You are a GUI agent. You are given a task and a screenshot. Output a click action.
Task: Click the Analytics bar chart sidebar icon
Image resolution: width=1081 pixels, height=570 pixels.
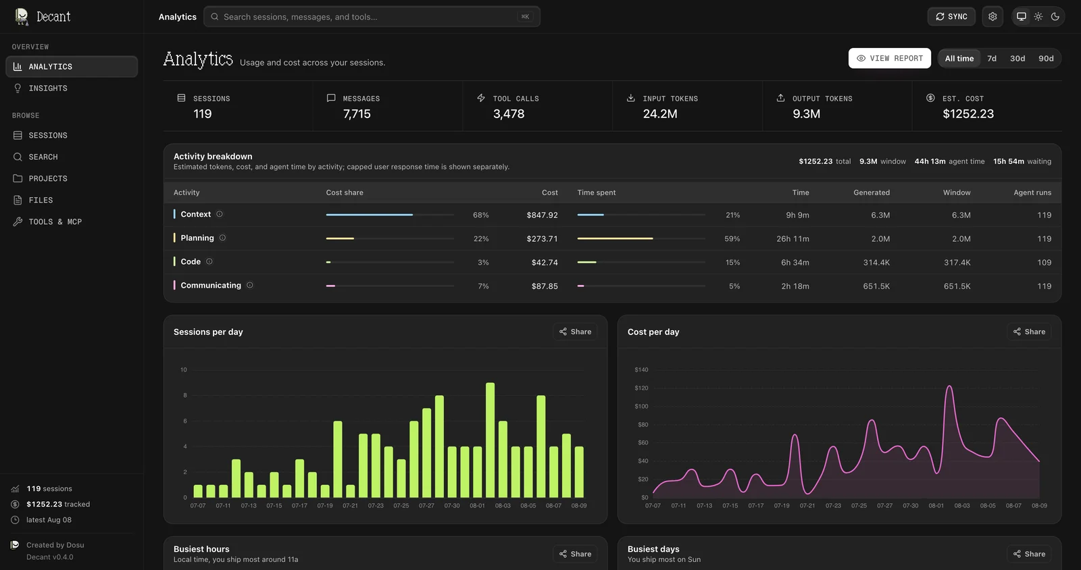(18, 67)
